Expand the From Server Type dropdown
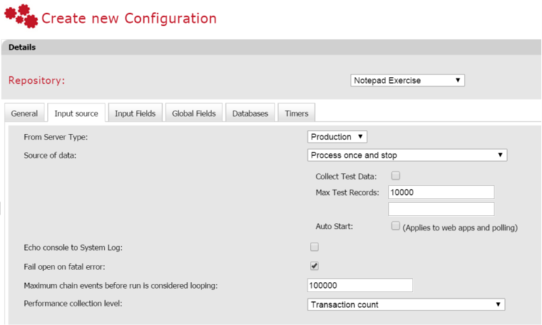 pos(337,137)
